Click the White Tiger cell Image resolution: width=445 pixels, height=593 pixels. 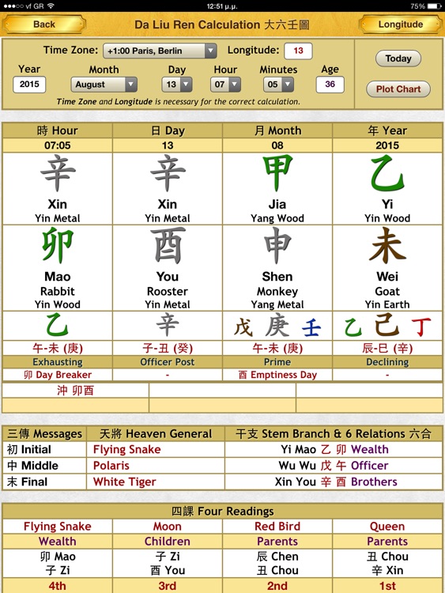[156, 482]
